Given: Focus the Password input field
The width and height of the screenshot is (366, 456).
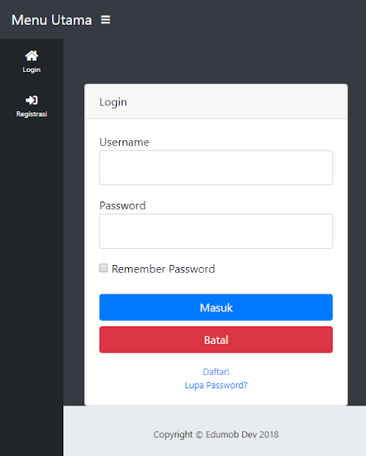Looking at the screenshot, I should (x=216, y=231).
